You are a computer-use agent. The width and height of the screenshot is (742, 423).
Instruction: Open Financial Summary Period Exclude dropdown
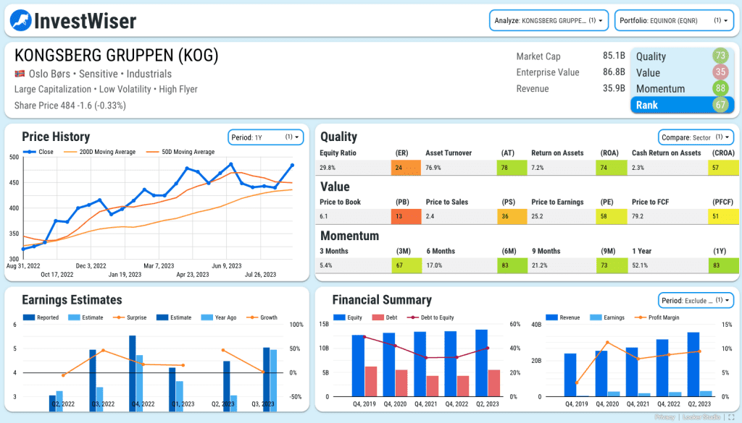coord(696,300)
